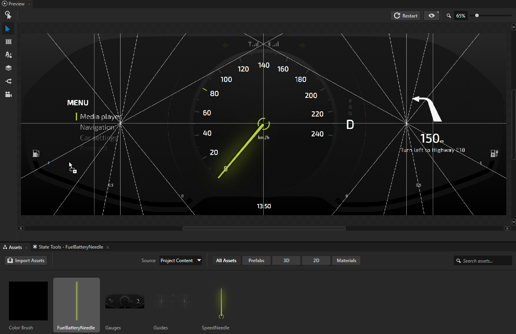Show only Prefabs in asset filter
516x334 pixels.
(256, 261)
